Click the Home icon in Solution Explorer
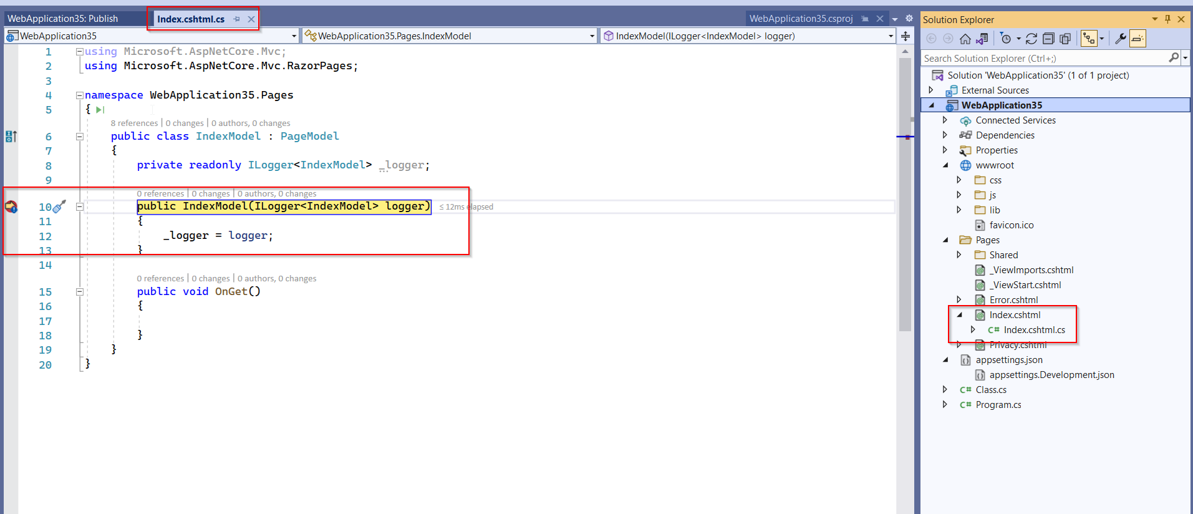The width and height of the screenshot is (1193, 514). [x=965, y=39]
